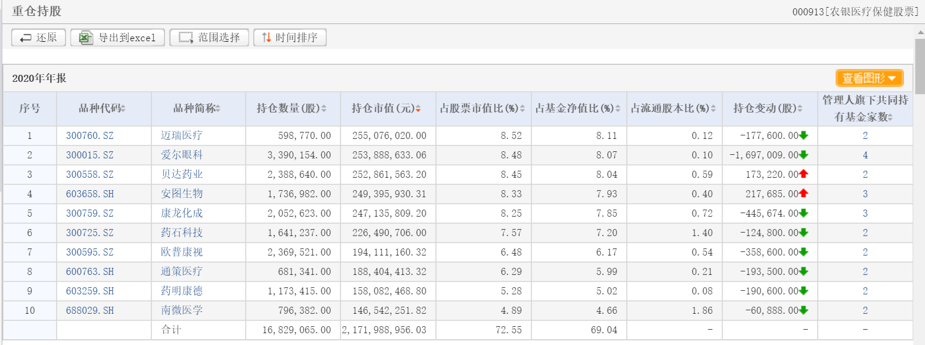Click fund count 3 for 安图生物
This screenshot has height=345, width=925.
click(865, 194)
